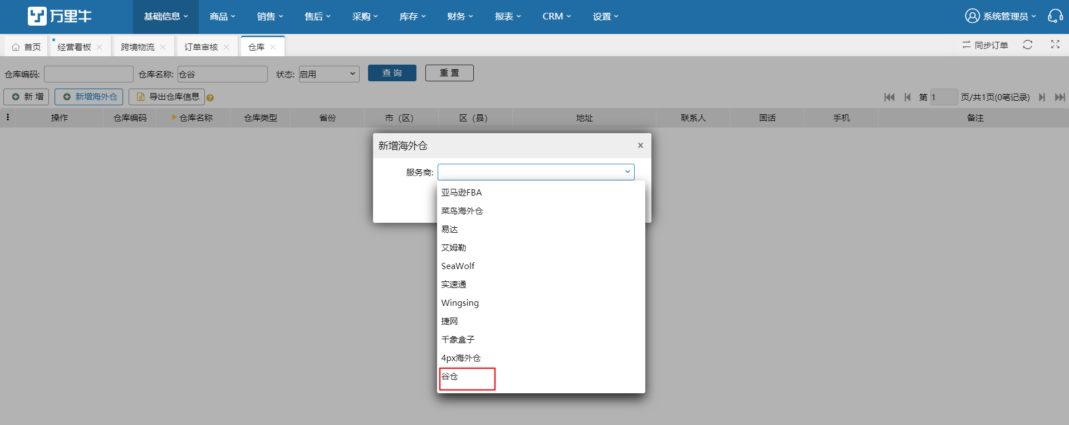This screenshot has width=1069, height=425.
Task: Select 实速通 option
Action: 541,284
